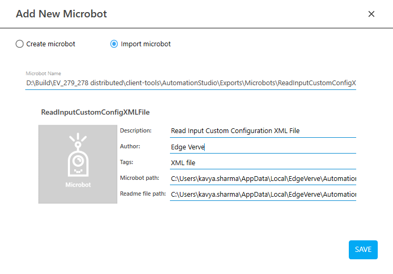Click the Readme file path input field
The image size is (393, 274).
click(x=263, y=195)
